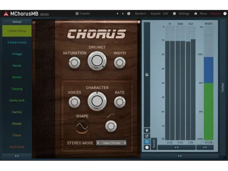The height and width of the screenshot is (171, 228).
Task: Select next stereo mode arrow
Action: [x=125, y=143]
